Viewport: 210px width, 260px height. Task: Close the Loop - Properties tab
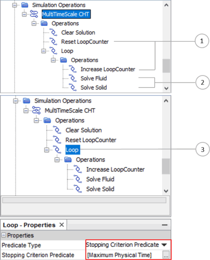(x=62, y=225)
